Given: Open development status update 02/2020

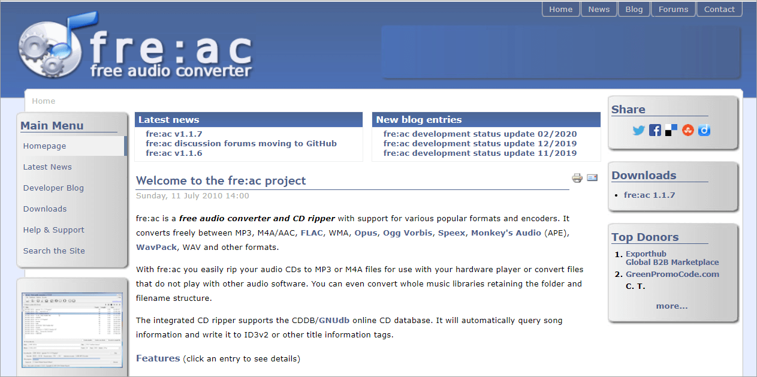Looking at the screenshot, I should tap(479, 134).
